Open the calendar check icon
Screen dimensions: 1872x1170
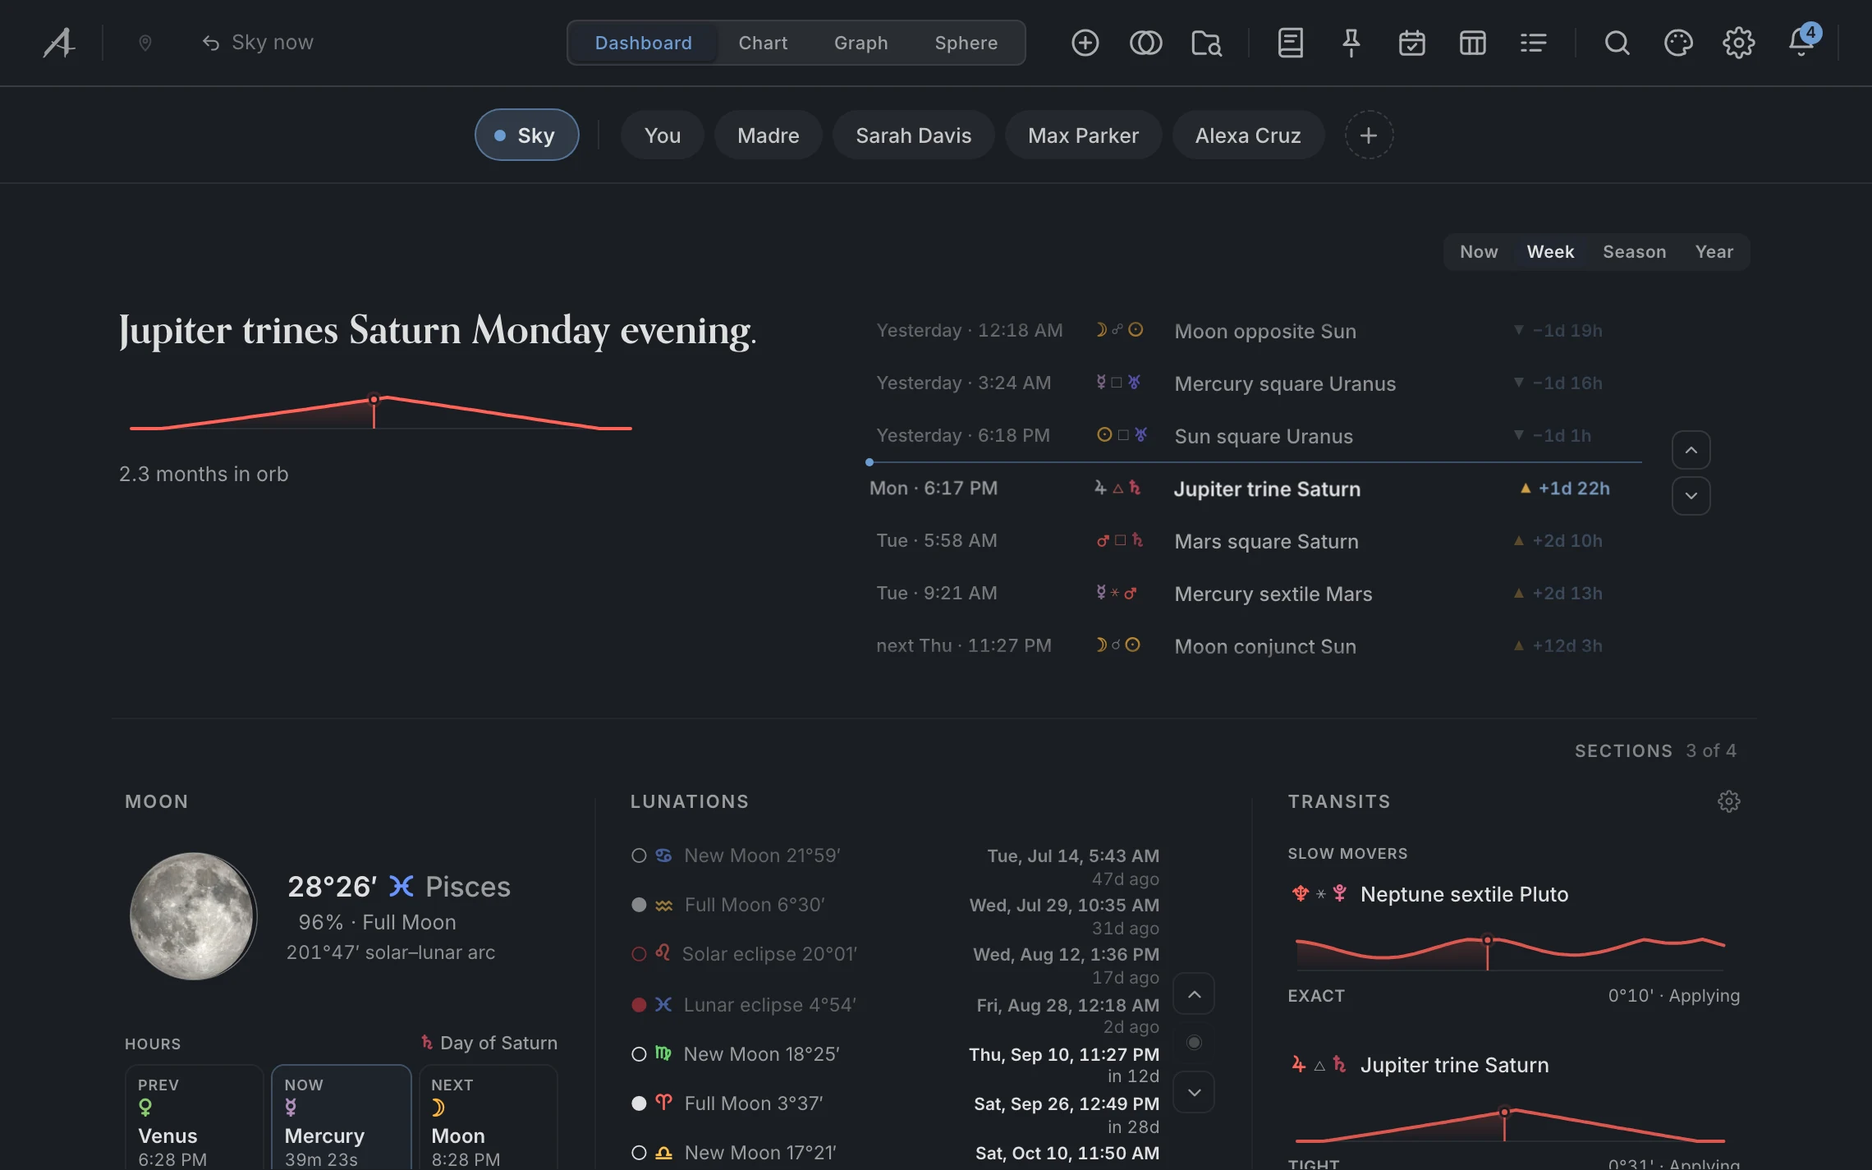[x=1411, y=43]
